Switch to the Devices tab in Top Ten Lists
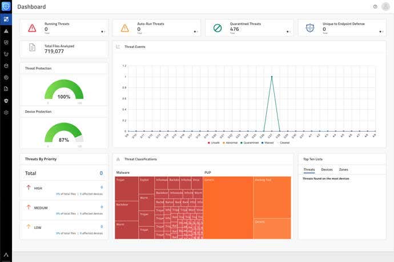Viewport: 394px width, 262px height. click(x=327, y=170)
